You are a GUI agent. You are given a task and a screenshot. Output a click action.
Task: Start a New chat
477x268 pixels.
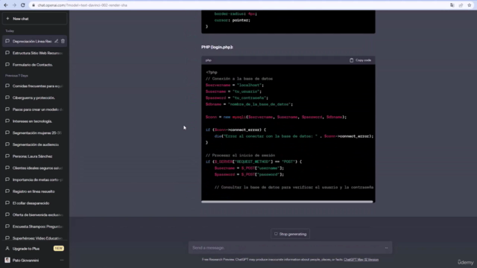[x=34, y=19]
